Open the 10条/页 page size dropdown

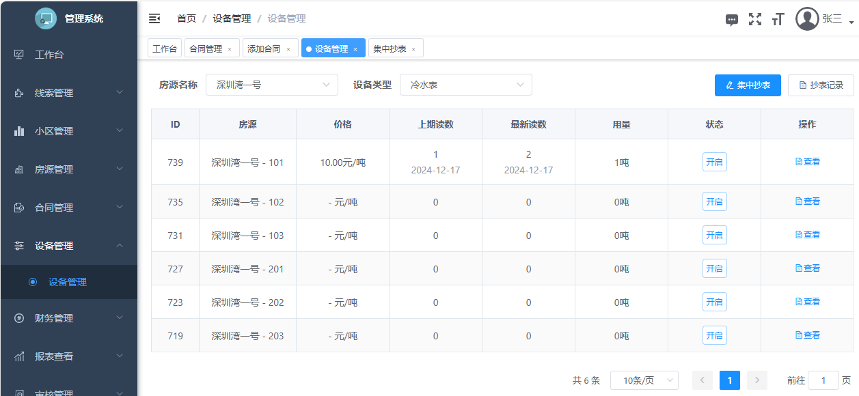(644, 380)
